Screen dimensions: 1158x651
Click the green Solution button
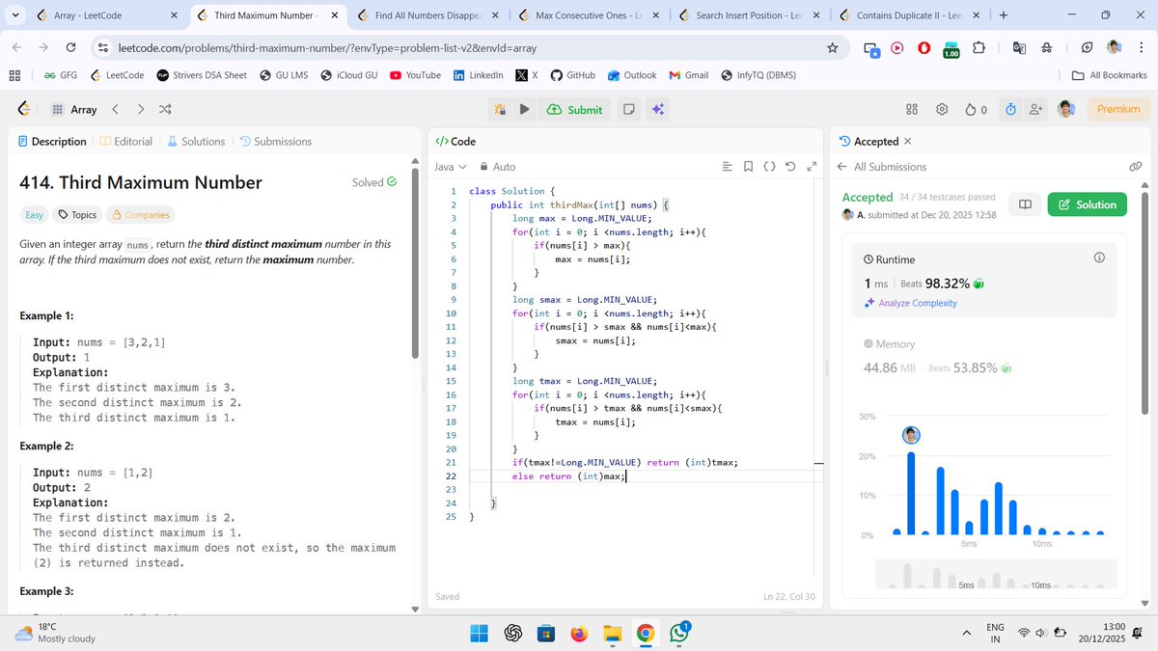click(x=1087, y=204)
